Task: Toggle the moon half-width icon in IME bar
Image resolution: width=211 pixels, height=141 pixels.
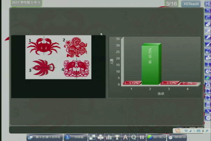Action: [190, 131]
